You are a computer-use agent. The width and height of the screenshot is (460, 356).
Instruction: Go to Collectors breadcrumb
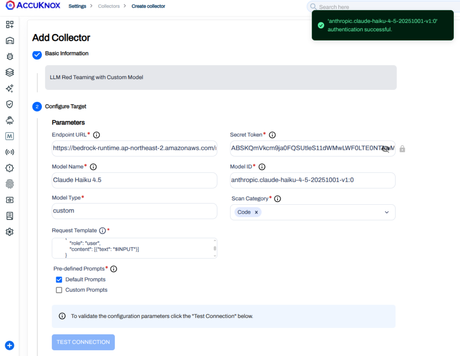tap(109, 6)
